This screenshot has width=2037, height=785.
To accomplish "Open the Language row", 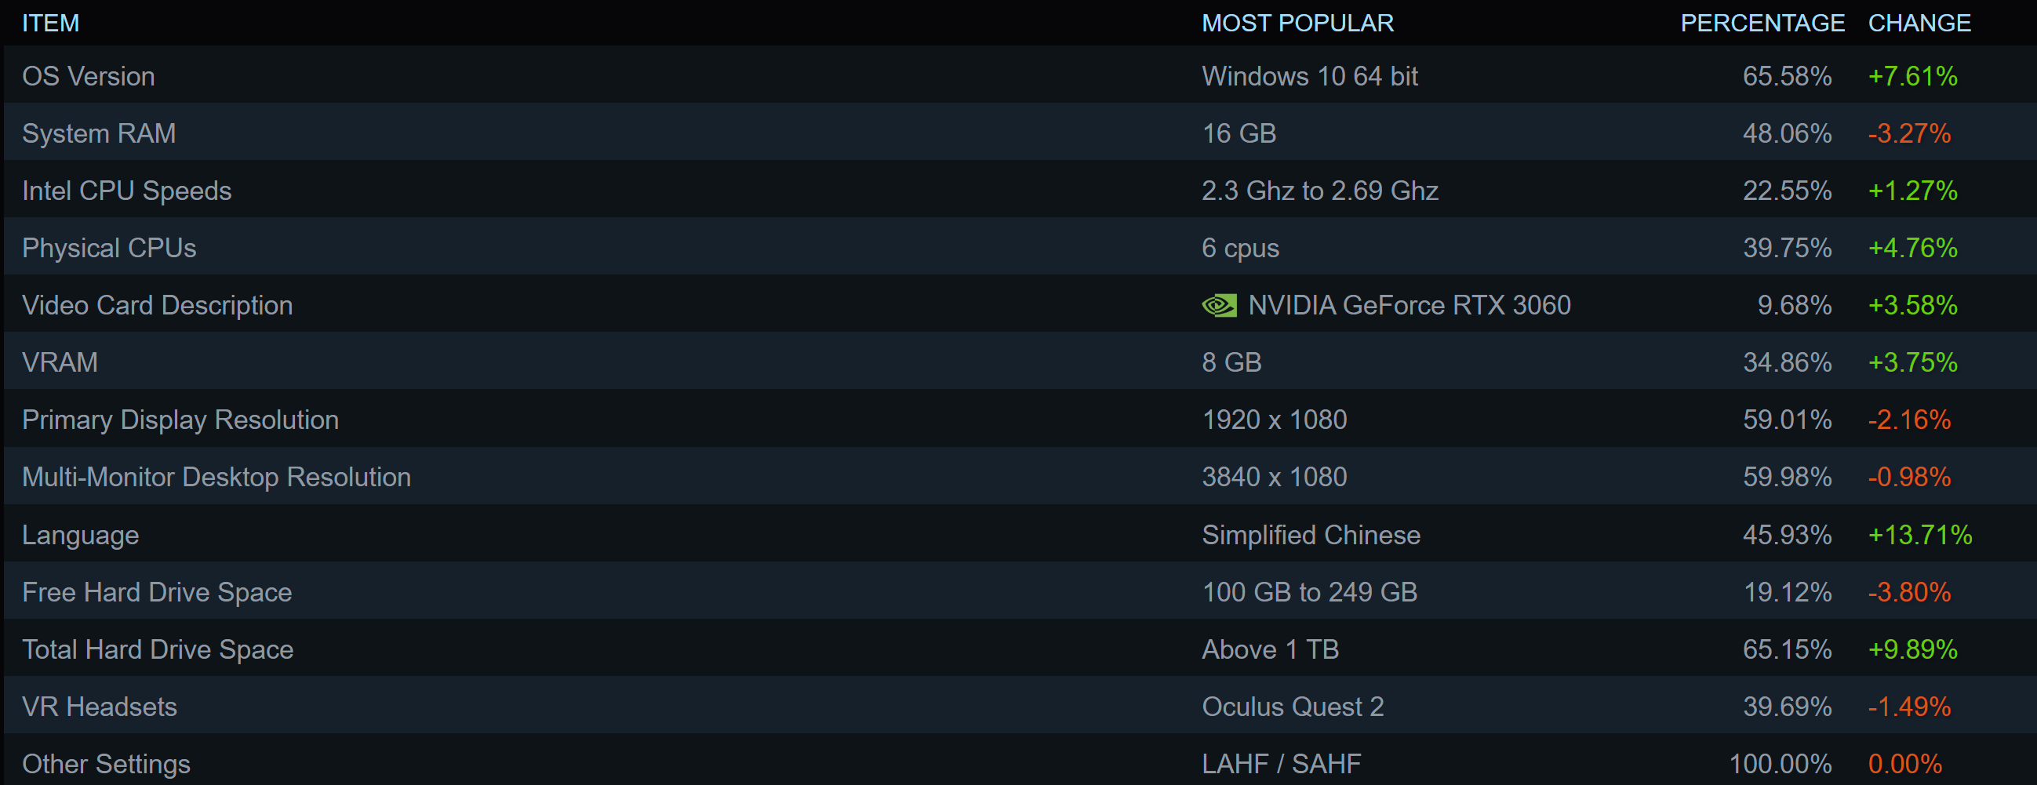I will click(81, 535).
